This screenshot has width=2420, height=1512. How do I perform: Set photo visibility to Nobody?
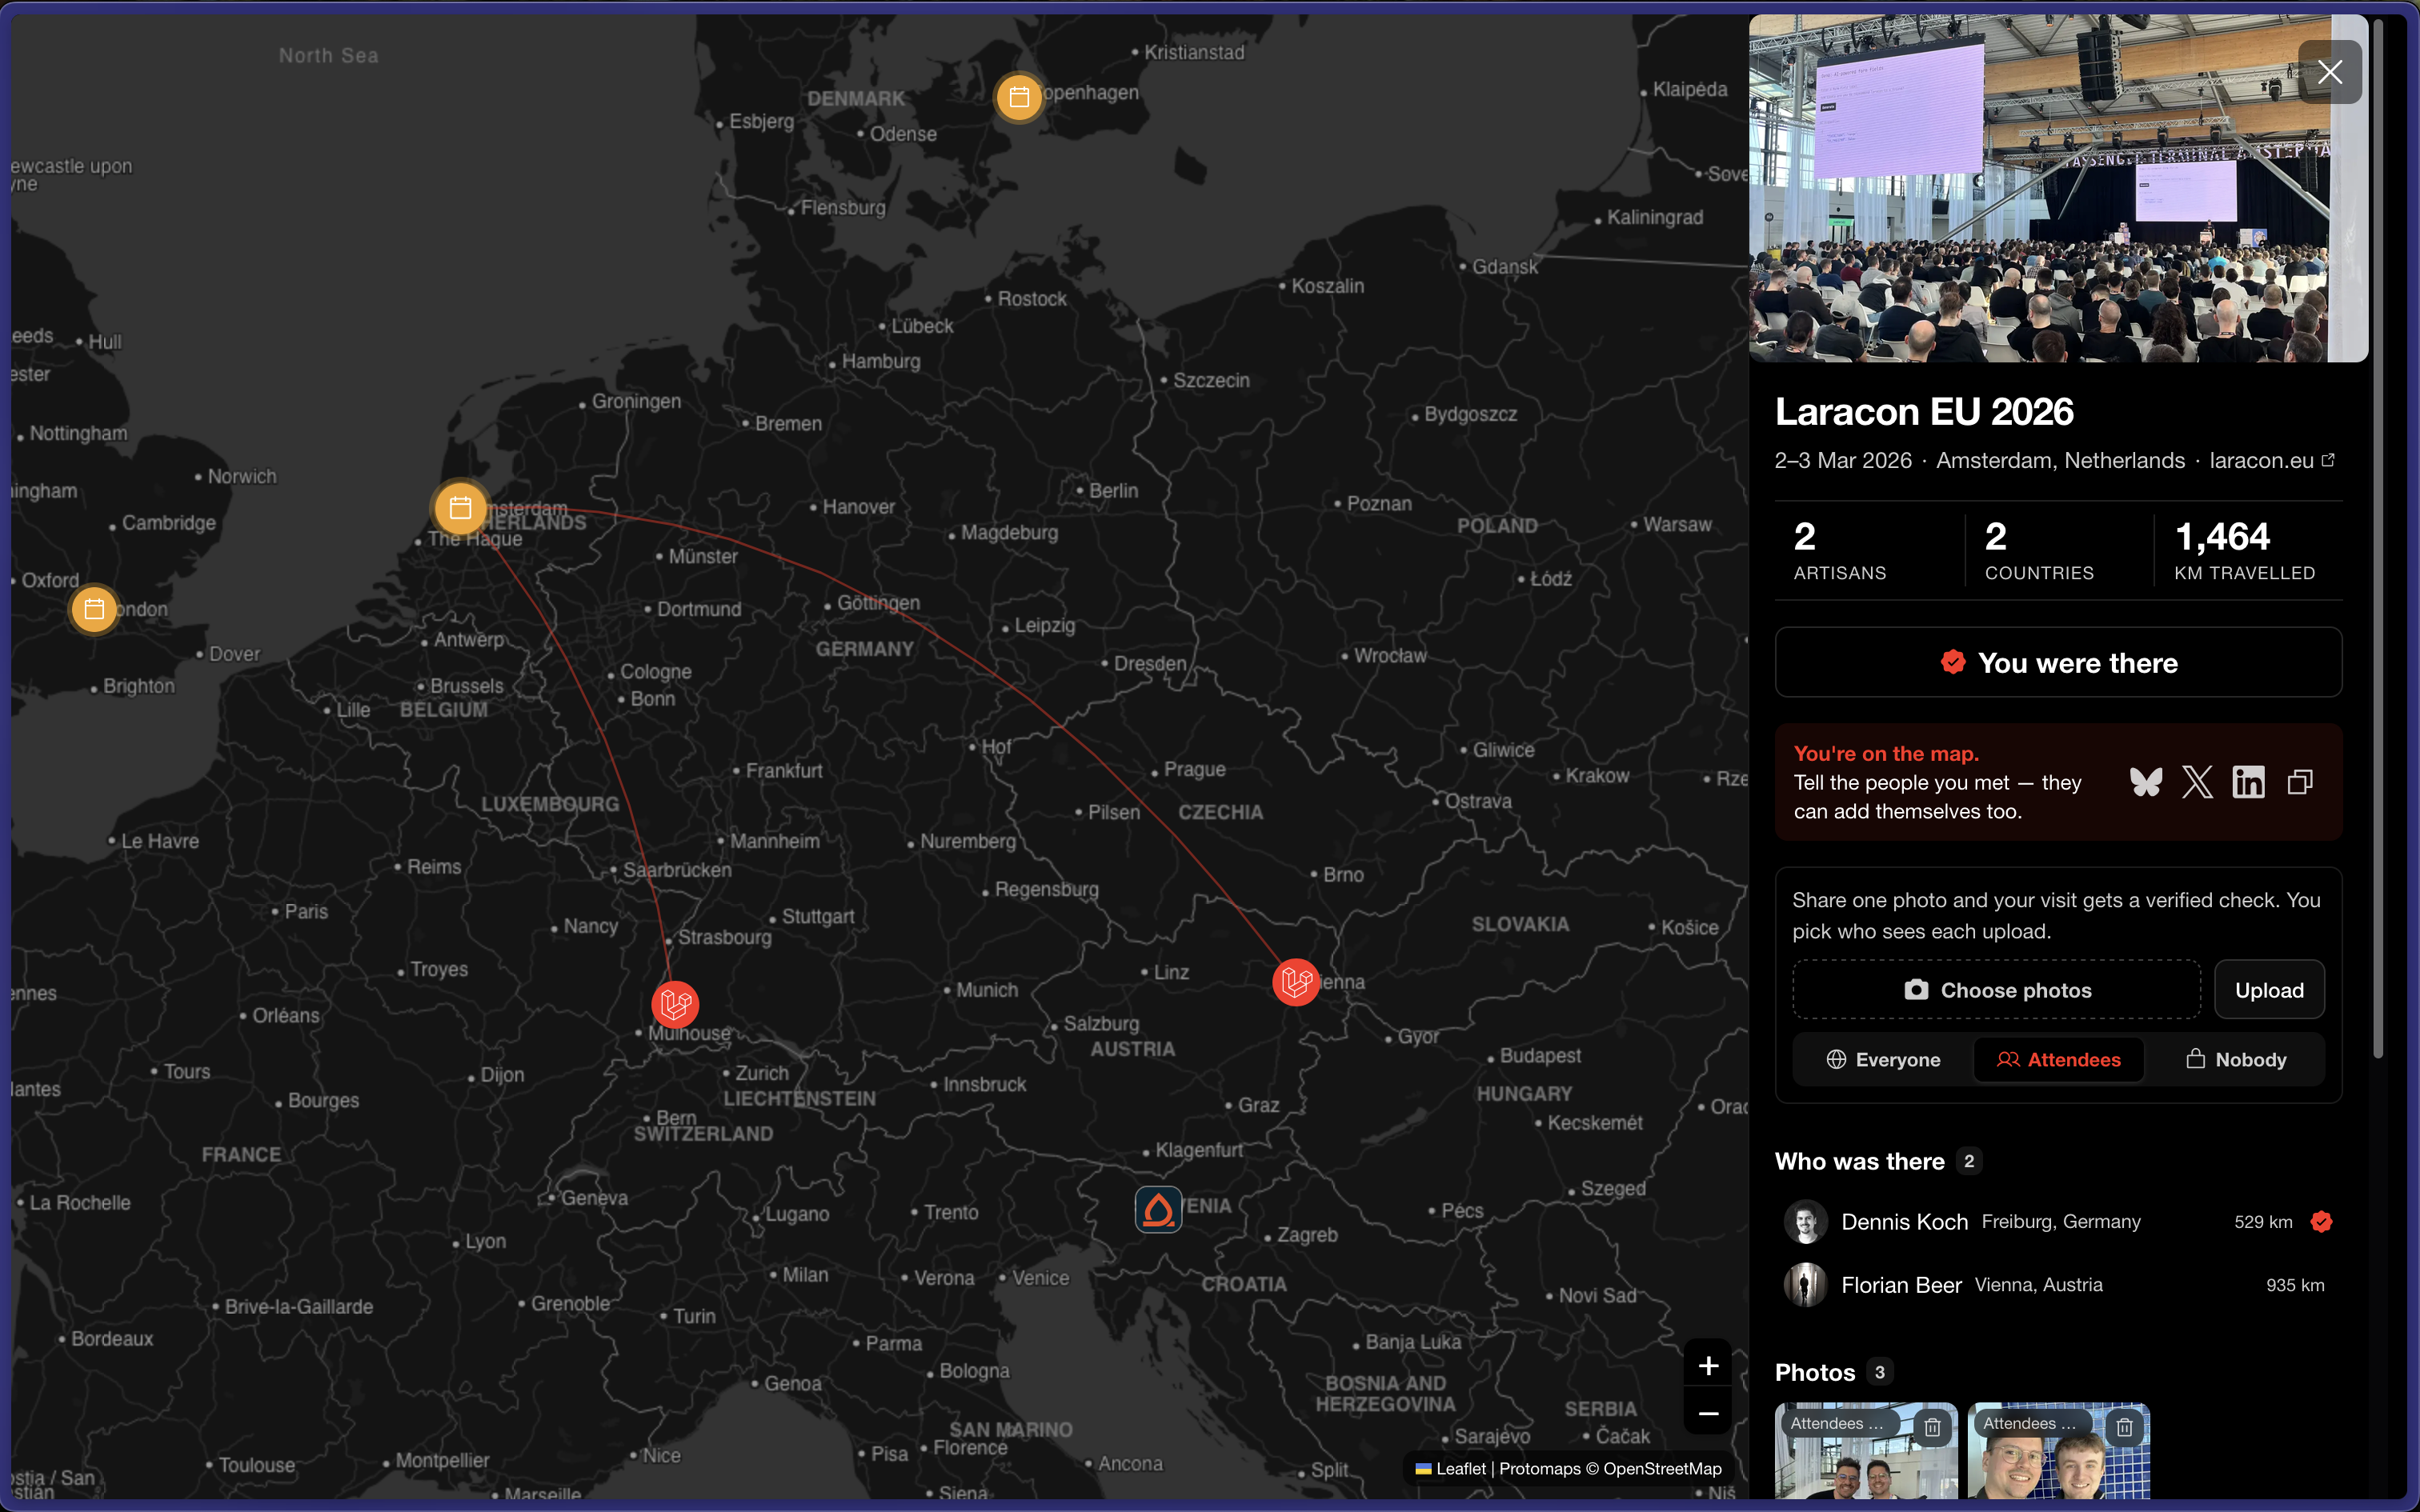coord(2236,1060)
